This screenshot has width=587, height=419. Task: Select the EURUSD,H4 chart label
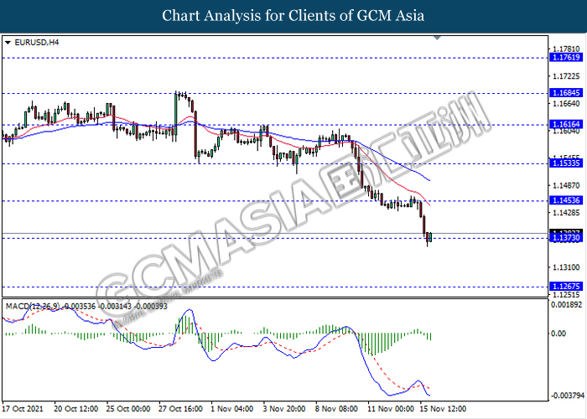click(36, 43)
